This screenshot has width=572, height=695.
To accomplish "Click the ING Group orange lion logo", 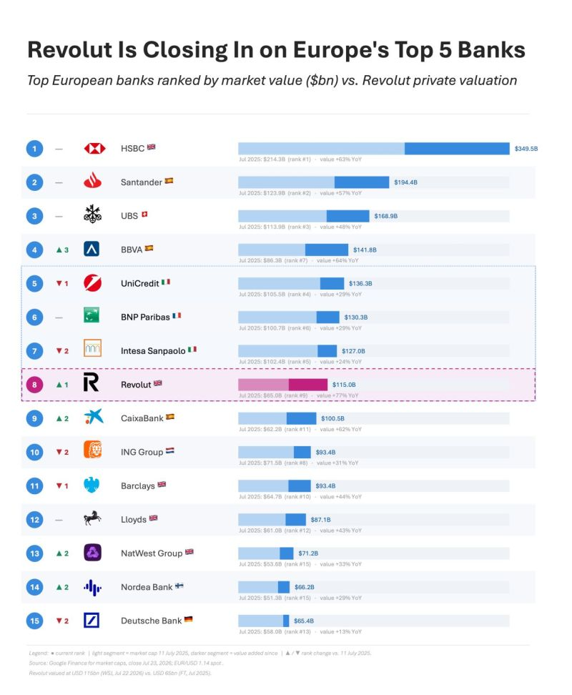I will coord(93,450).
